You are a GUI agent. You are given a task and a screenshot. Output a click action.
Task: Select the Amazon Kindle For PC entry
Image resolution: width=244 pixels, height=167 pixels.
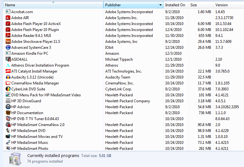[30, 53]
